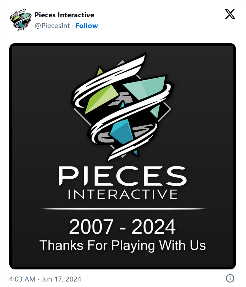Click the dot separator before Follow
246x287 pixels.
[73, 26]
